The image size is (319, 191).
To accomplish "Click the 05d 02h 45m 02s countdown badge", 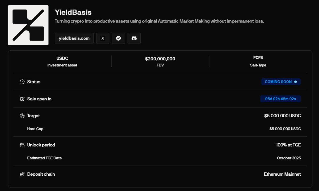I will click(x=280, y=99).
